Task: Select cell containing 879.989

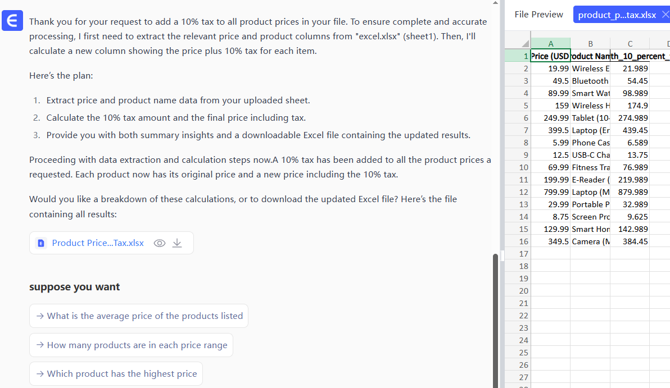Action: pyautogui.click(x=630, y=192)
